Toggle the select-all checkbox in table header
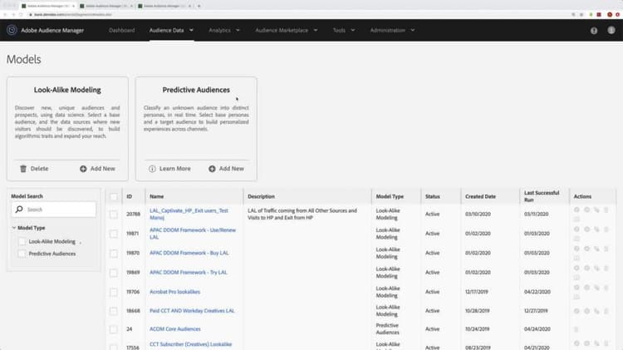The width and height of the screenshot is (623, 350). click(x=114, y=196)
